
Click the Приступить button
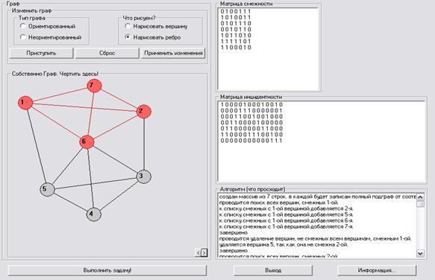41,53
